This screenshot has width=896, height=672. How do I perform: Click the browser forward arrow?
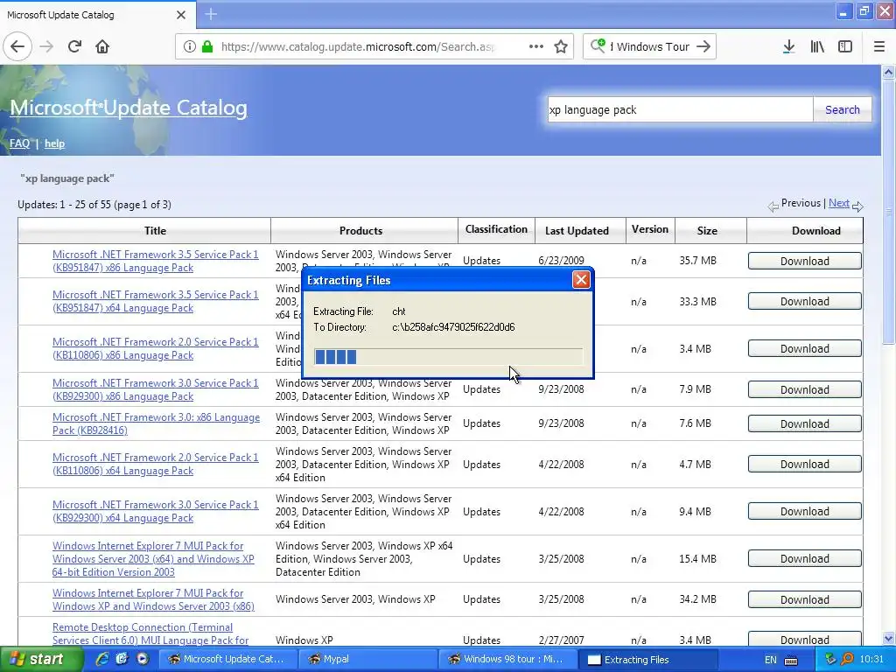pyautogui.click(x=46, y=47)
